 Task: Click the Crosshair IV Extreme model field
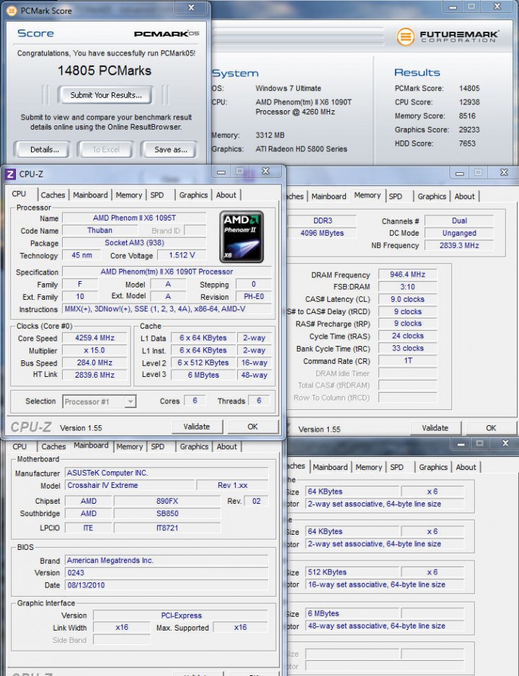130,486
